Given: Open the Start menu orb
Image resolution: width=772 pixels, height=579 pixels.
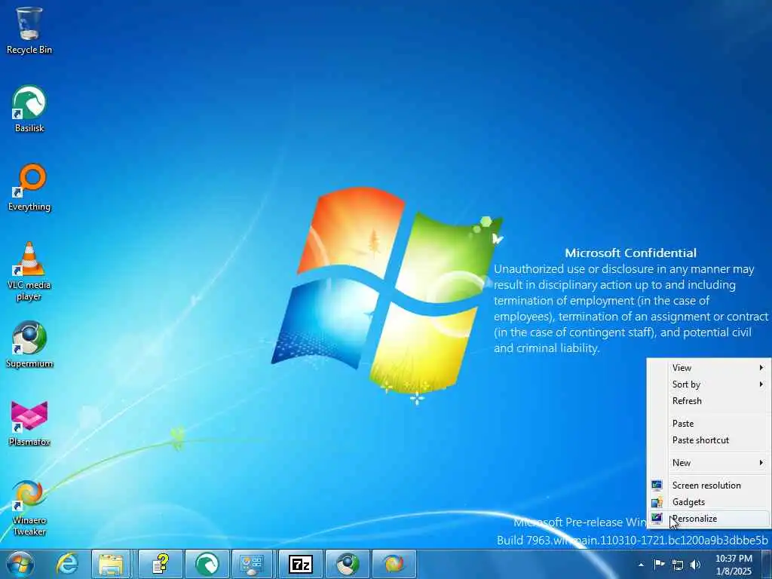Looking at the screenshot, I should 20,564.
